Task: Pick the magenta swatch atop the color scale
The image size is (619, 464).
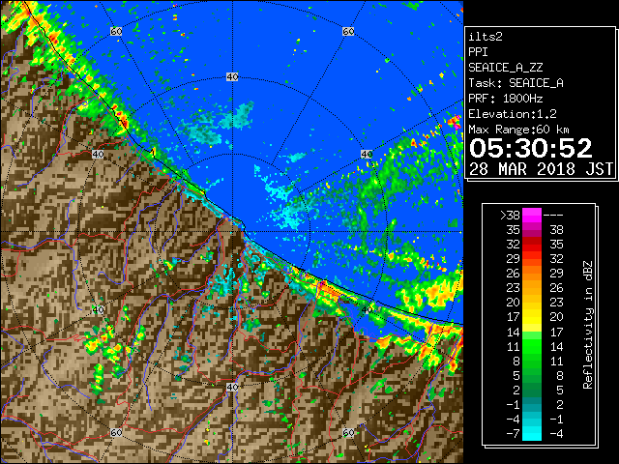Action: pyautogui.click(x=532, y=216)
